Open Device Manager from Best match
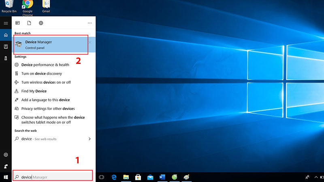324x182 pixels. click(51, 44)
